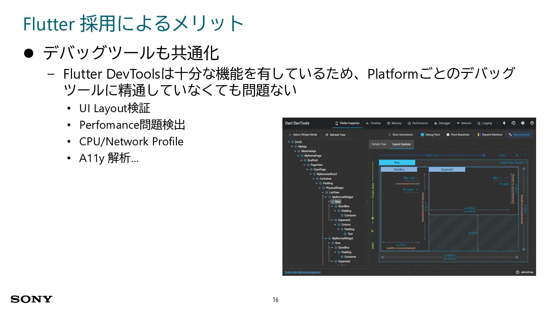Collapse the MyRoundedCard node chevron

pyautogui.click(x=311, y=174)
